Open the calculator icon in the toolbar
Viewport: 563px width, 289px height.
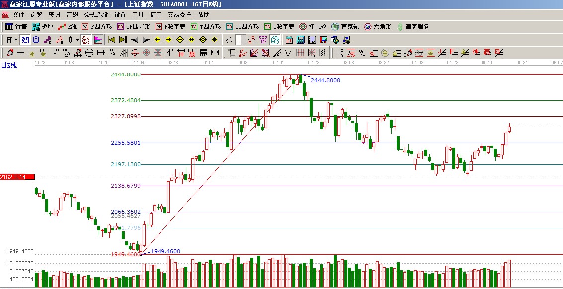coord(301,40)
